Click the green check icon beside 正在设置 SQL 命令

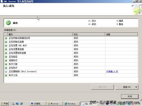coord(6,46)
